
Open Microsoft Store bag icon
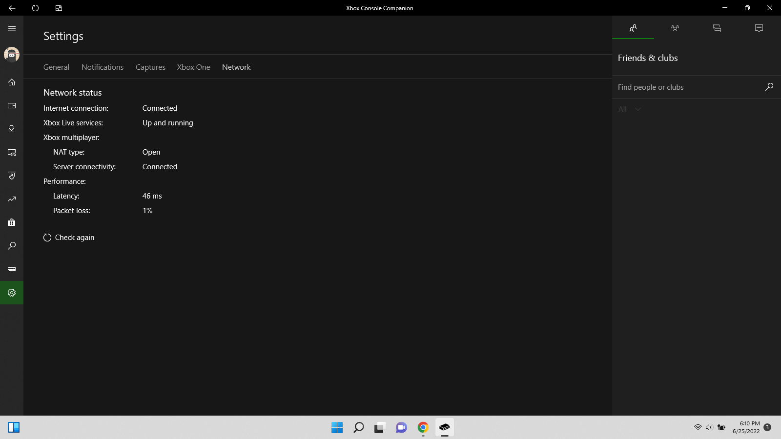pyautogui.click(x=12, y=222)
